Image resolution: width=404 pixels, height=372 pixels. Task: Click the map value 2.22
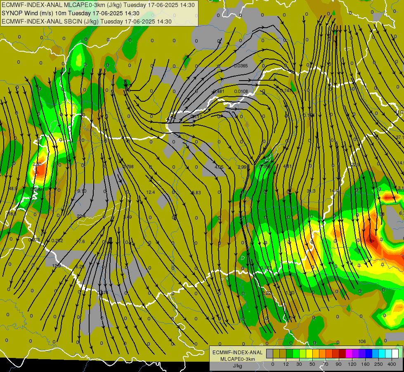point(267,293)
